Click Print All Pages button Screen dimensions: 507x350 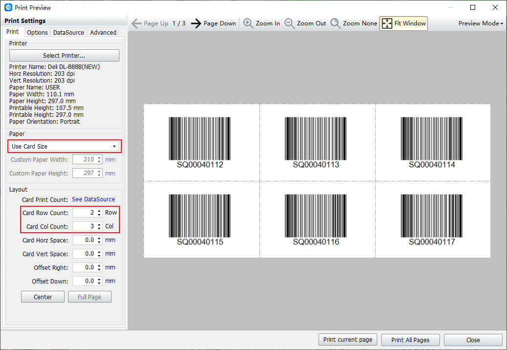pyautogui.click(x=410, y=340)
